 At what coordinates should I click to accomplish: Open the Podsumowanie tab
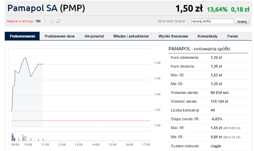point(22,36)
